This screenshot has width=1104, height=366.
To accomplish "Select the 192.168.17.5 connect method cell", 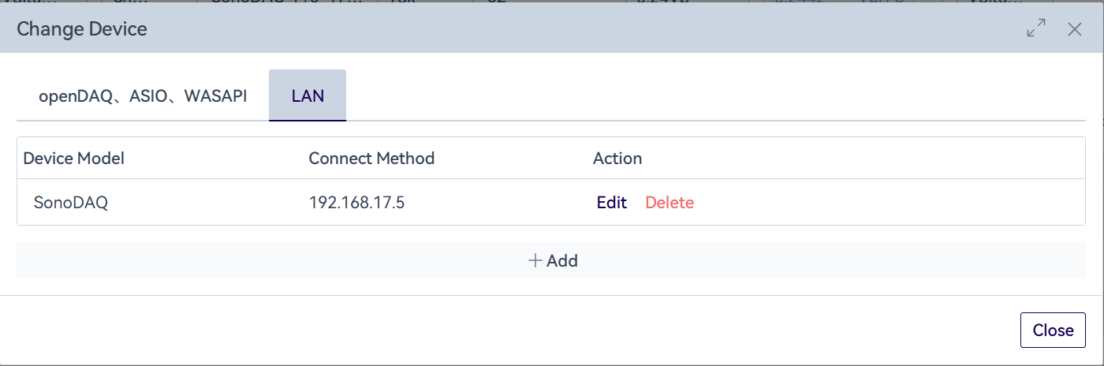I will 356,203.
